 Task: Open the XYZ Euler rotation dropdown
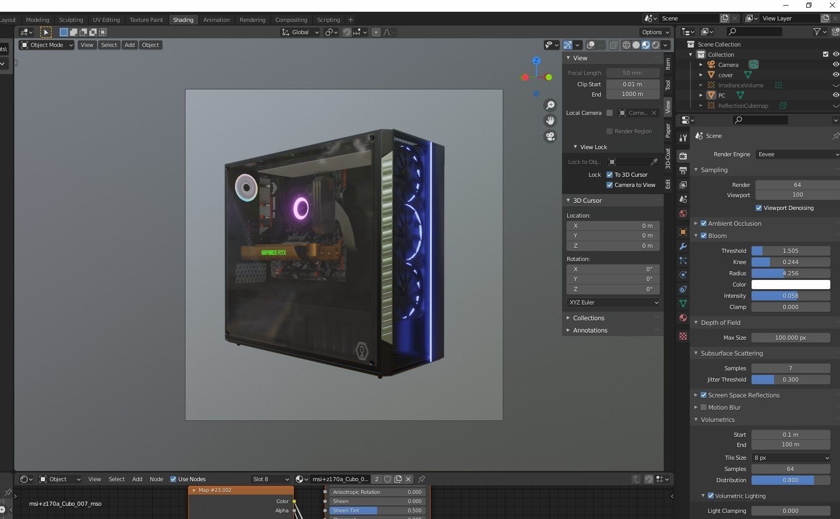point(613,302)
